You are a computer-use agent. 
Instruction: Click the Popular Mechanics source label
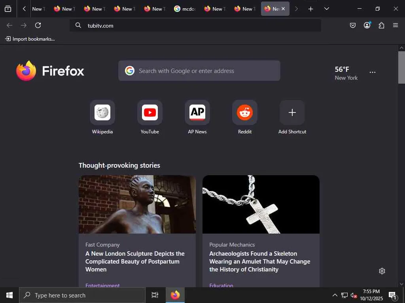click(232, 245)
